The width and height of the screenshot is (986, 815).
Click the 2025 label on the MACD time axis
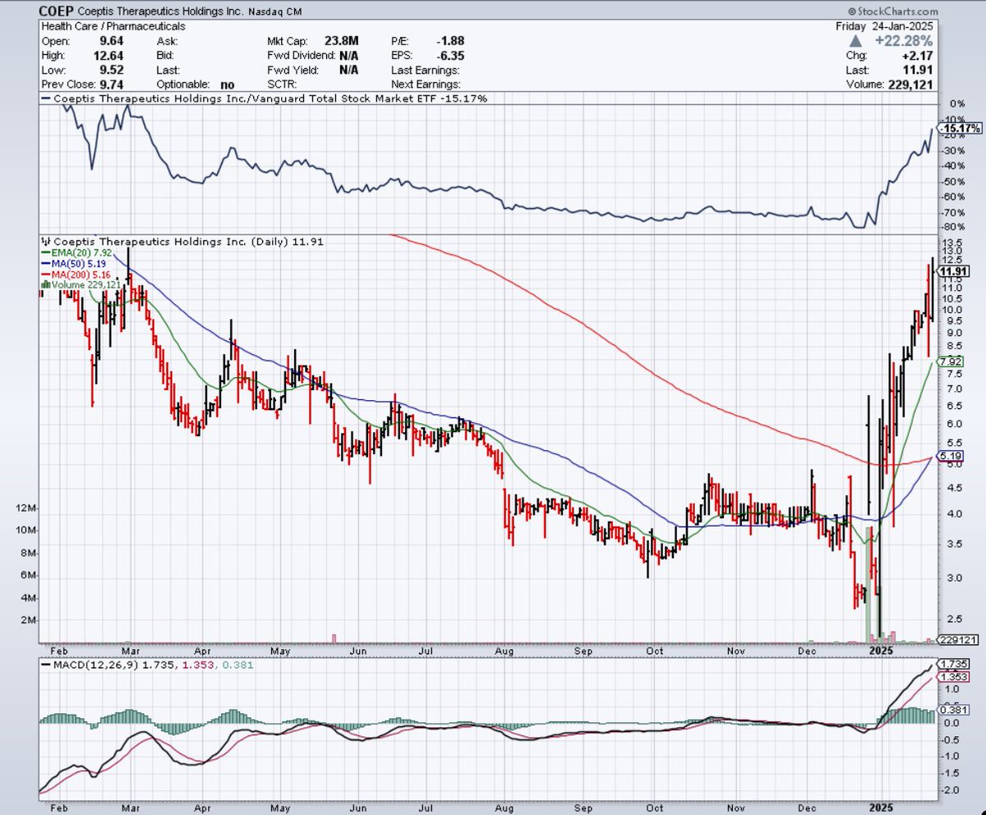[882, 807]
